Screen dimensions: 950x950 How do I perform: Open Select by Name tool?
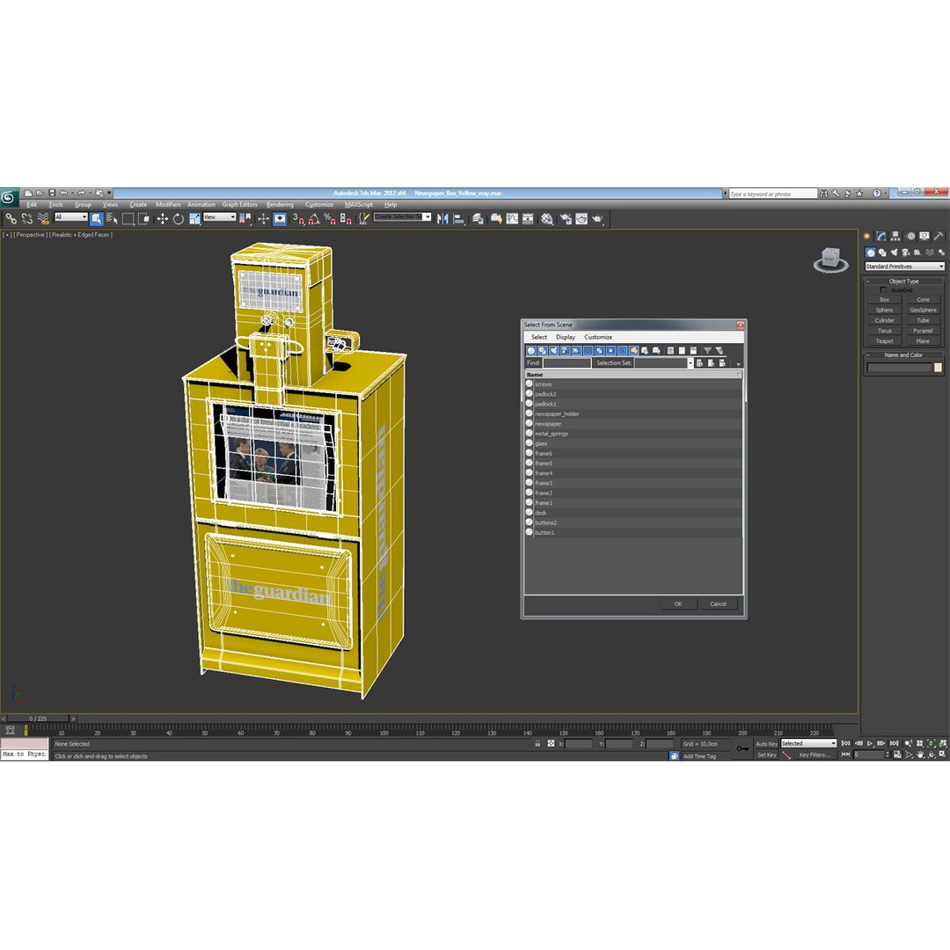coord(112,219)
